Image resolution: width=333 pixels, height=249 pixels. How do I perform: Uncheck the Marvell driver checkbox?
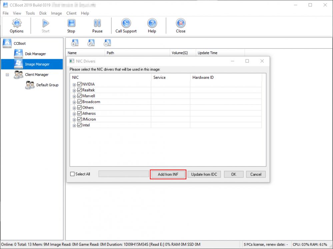point(80,96)
